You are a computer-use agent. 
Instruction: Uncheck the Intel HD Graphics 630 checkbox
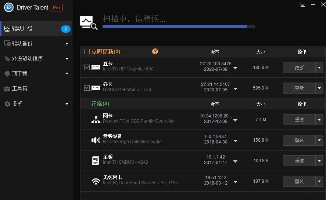[x=87, y=67]
